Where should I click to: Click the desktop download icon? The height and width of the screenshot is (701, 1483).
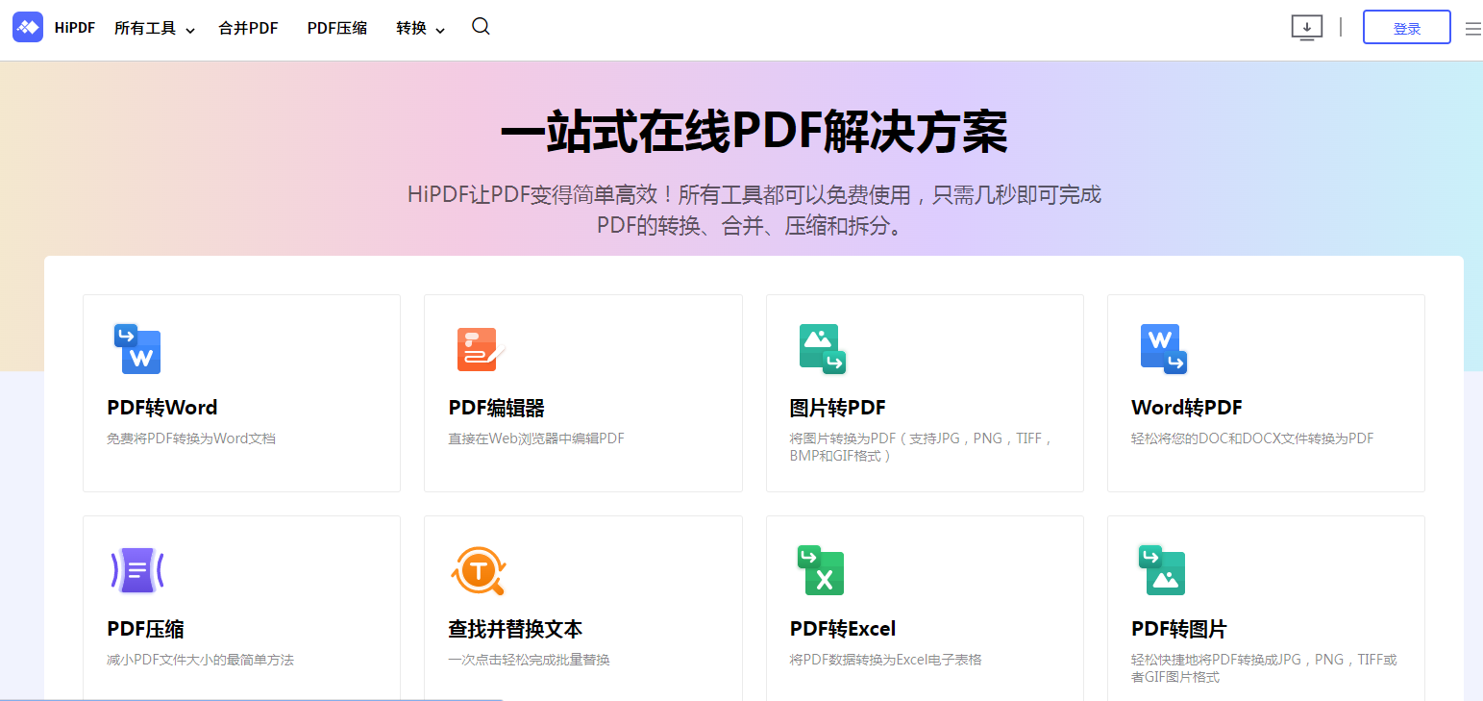[1306, 27]
